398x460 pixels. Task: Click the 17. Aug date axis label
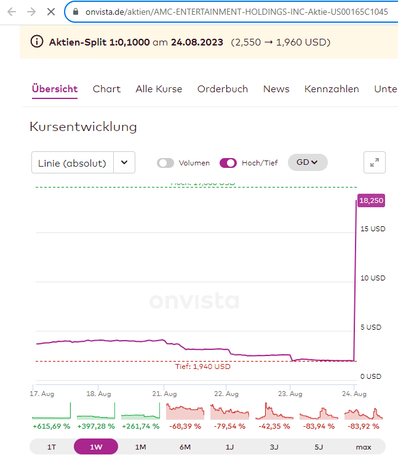click(x=42, y=394)
